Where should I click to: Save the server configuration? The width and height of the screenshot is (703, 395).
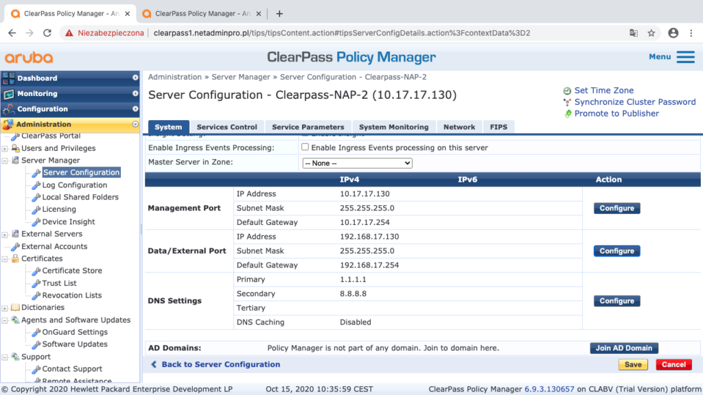click(x=633, y=365)
